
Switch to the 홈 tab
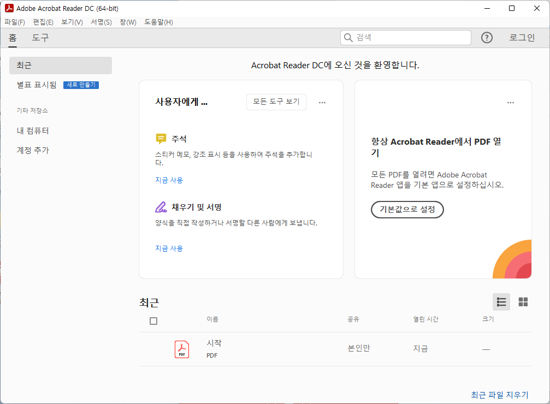(13, 38)
